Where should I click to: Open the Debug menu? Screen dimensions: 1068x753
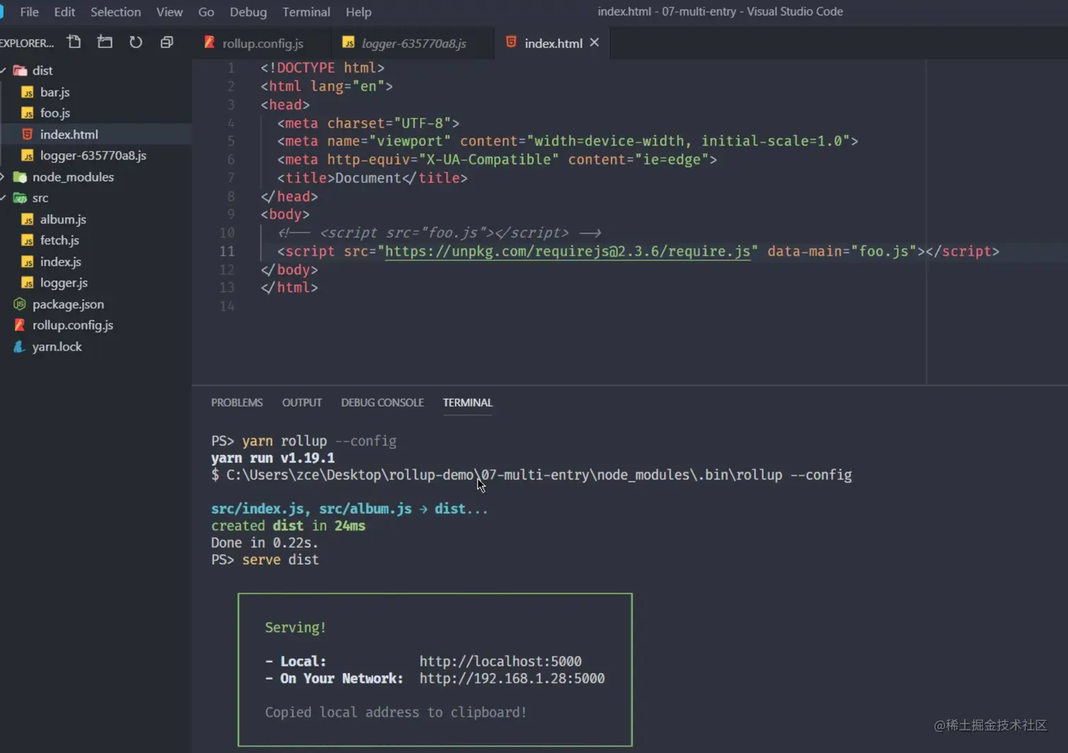tap(249, 12)
